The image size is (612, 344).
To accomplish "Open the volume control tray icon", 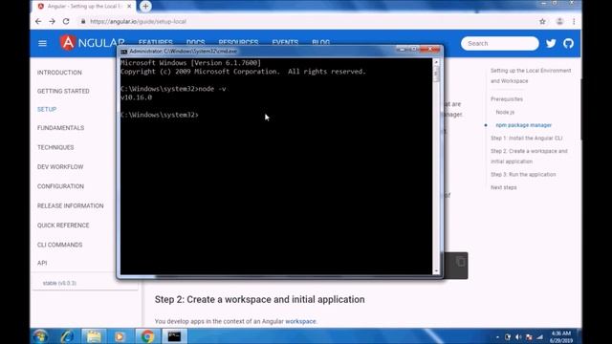I will tap(518, 337).
